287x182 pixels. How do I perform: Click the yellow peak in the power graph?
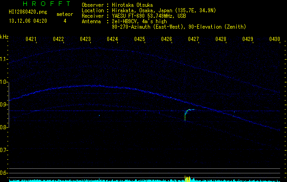click(x=188, y=179)
